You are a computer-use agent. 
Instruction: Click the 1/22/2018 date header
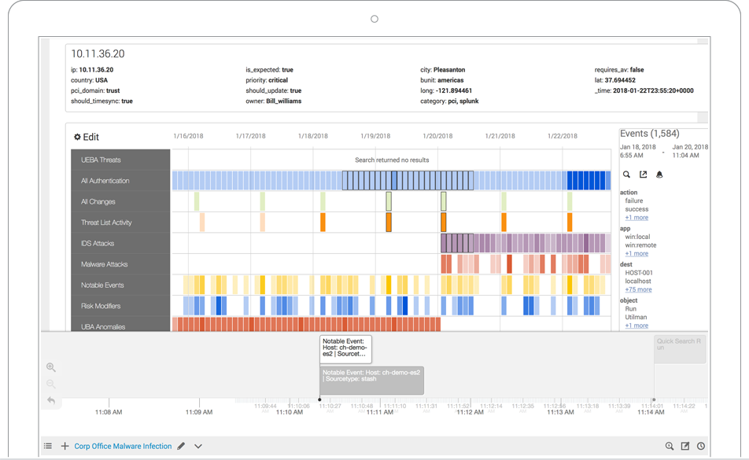(x=563, y=136)
